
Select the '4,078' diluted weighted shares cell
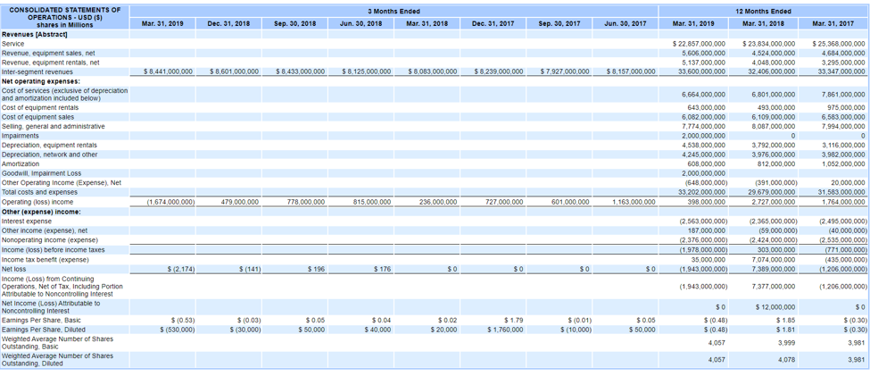(787, 359)
